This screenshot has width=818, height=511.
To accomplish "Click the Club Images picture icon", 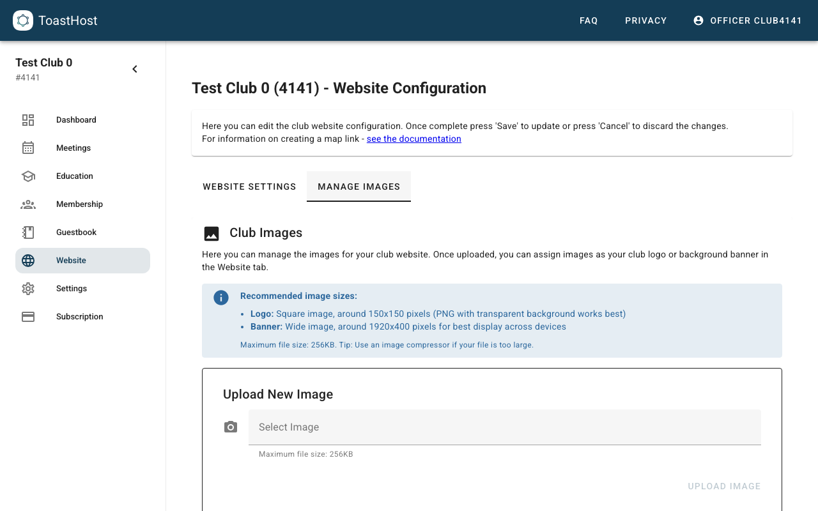I will point(211,233).
